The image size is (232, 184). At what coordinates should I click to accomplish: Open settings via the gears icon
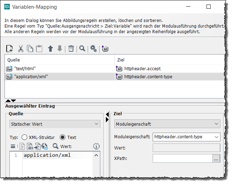(x=93, y=49)
